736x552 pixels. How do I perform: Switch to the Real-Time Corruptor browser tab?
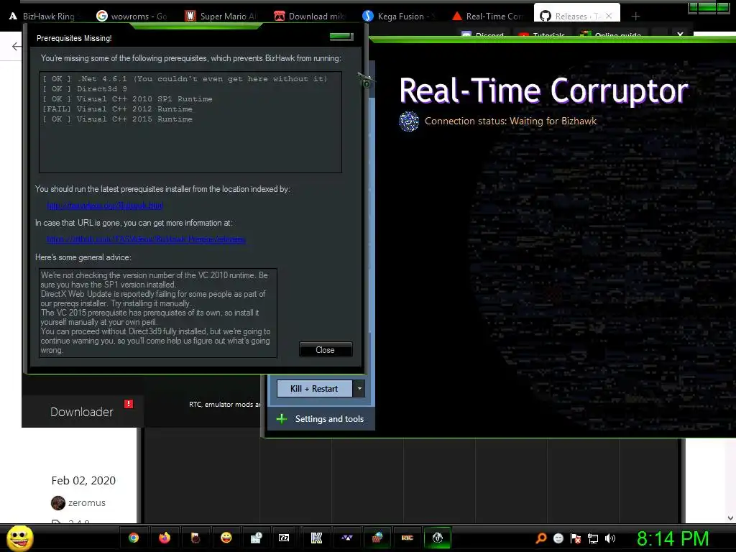(x=488, y=16)
